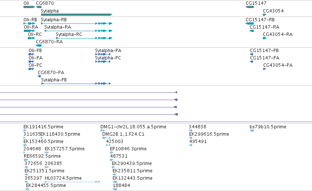The image size is (312, 191).
Task: Select EST EK299616.5prime
Action: click(x=191, y=138)
